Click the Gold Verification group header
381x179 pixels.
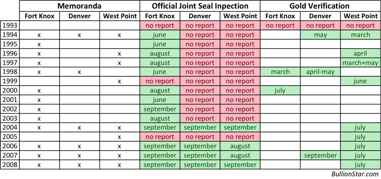pos(320,6)
